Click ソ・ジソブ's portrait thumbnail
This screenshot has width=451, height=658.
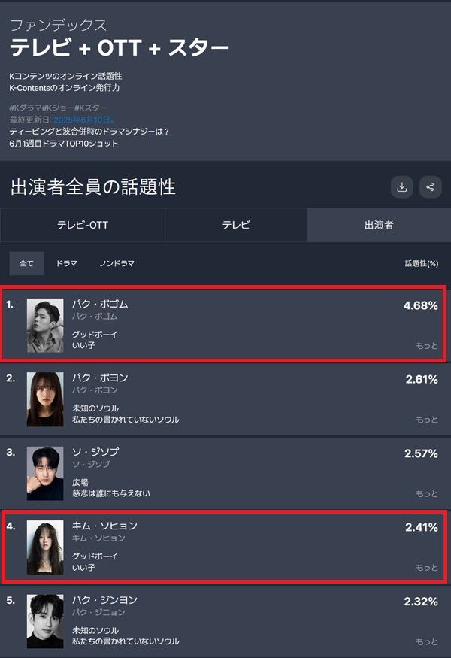[45, 473]
